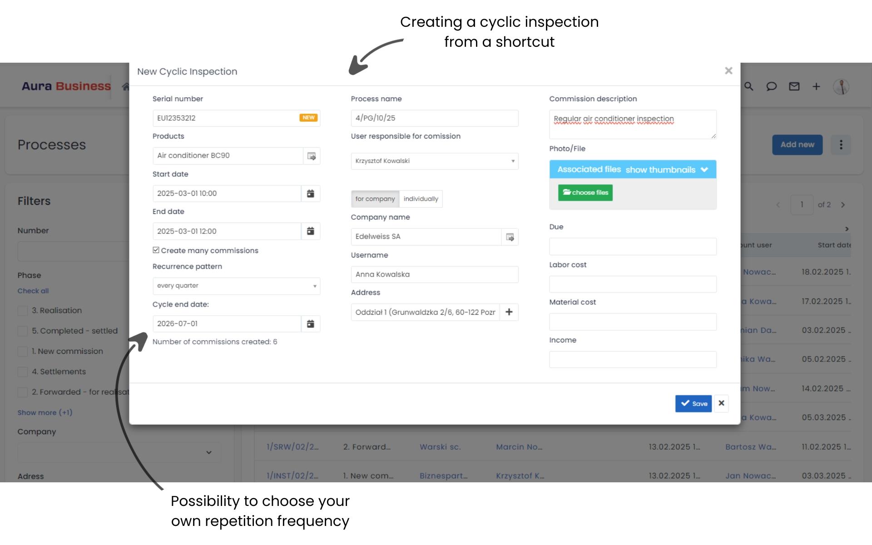
Task: Expand the Company filter dropdown
Action: click(209, 452)
